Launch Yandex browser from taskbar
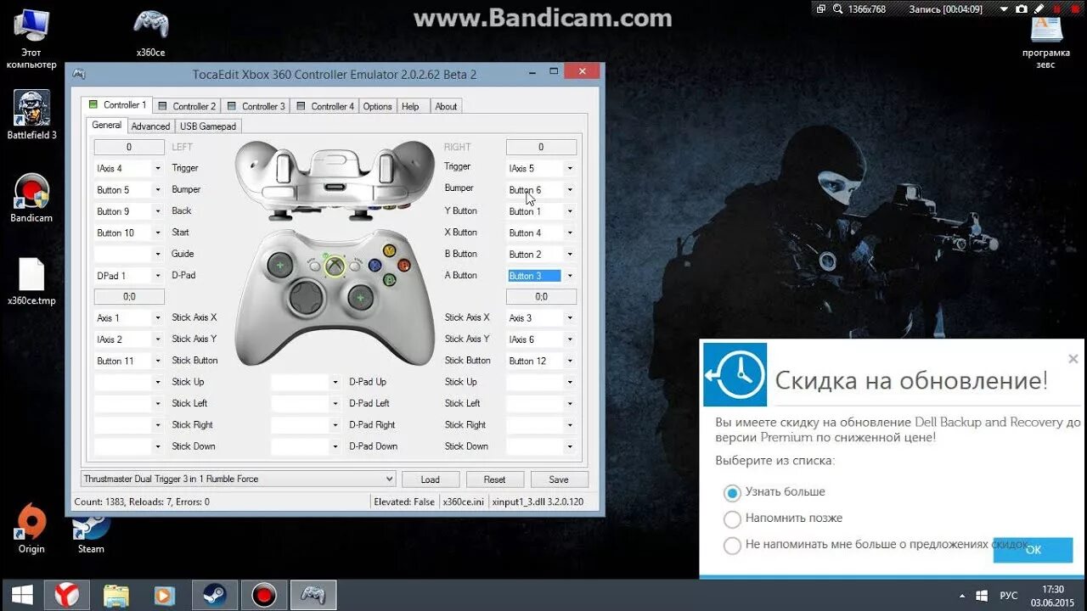 67,595
